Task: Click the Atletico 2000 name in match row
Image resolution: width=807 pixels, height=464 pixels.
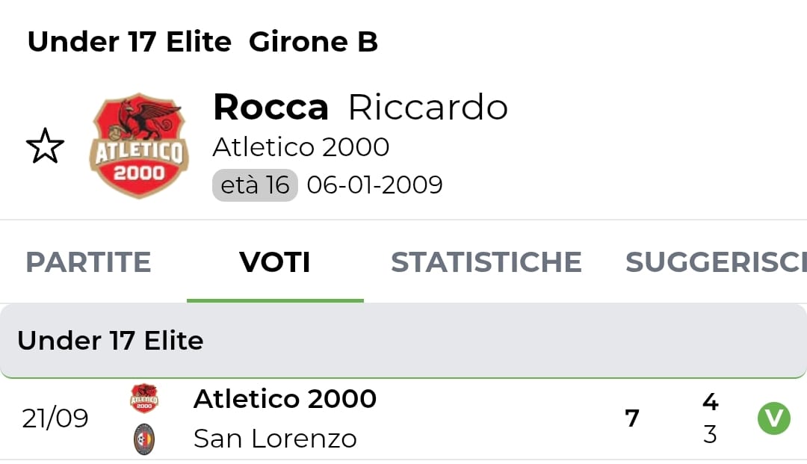Action: (x=285, y=399)
